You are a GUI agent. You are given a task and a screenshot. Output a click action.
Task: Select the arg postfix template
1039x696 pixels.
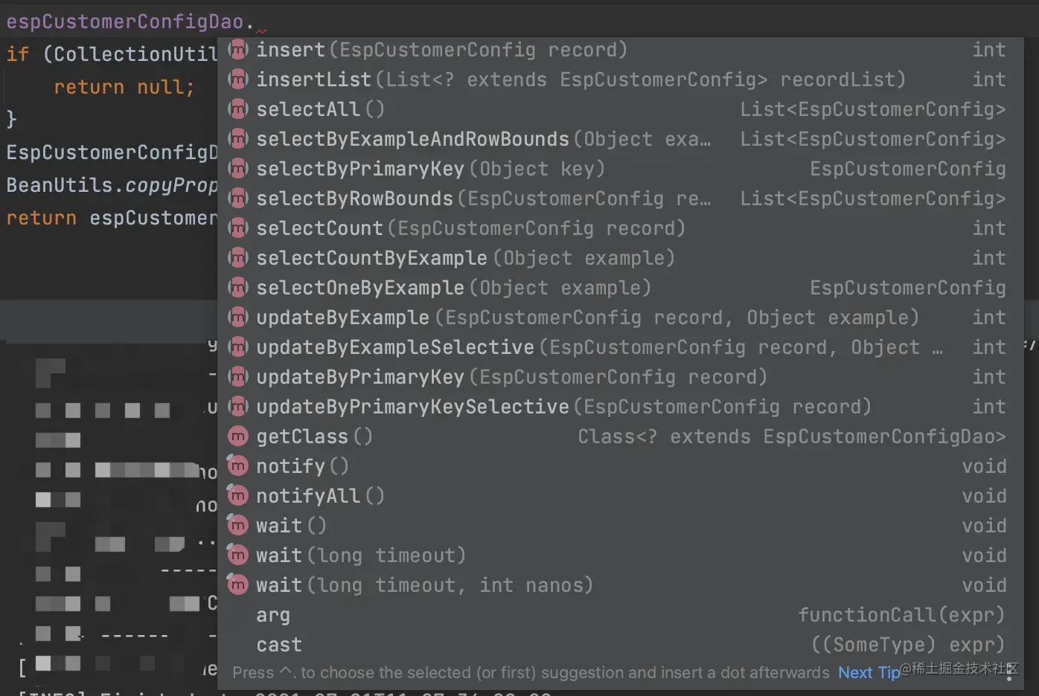tap(620, 615)
